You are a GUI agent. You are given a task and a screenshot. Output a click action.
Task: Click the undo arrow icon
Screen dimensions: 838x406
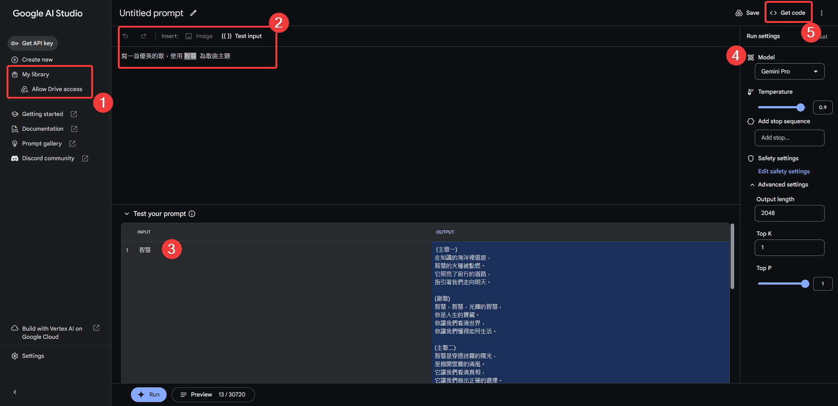pos(125,36)
